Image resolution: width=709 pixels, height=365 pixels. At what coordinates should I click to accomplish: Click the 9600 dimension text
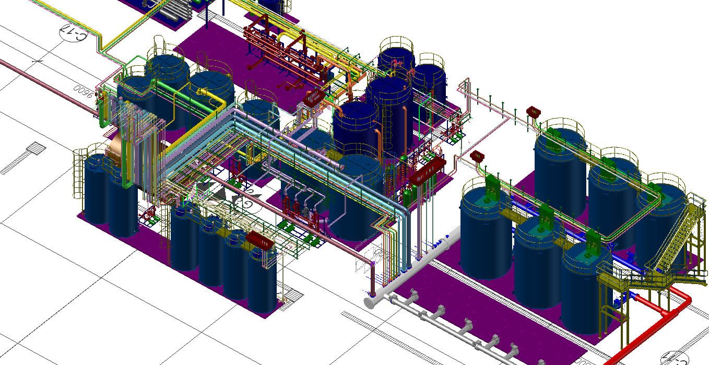83,91
